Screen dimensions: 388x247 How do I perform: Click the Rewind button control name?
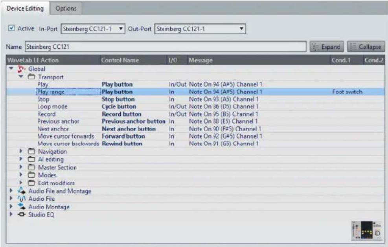point(122,144)
